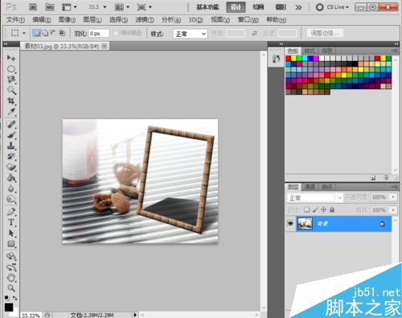Select the Brush tool
402x318 pixels.
tap(11, 135)
